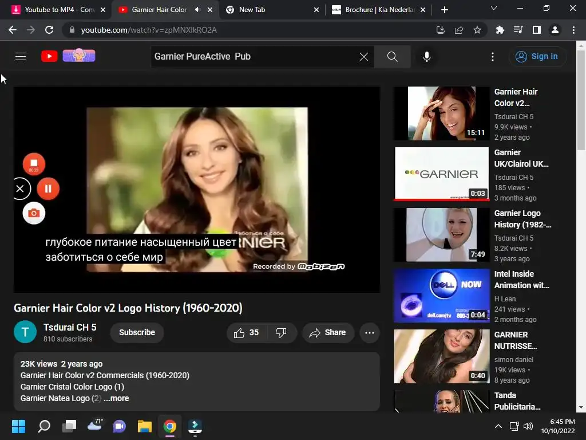
Task: Open Chrome three-dot menu
Action: pos(573,30)
